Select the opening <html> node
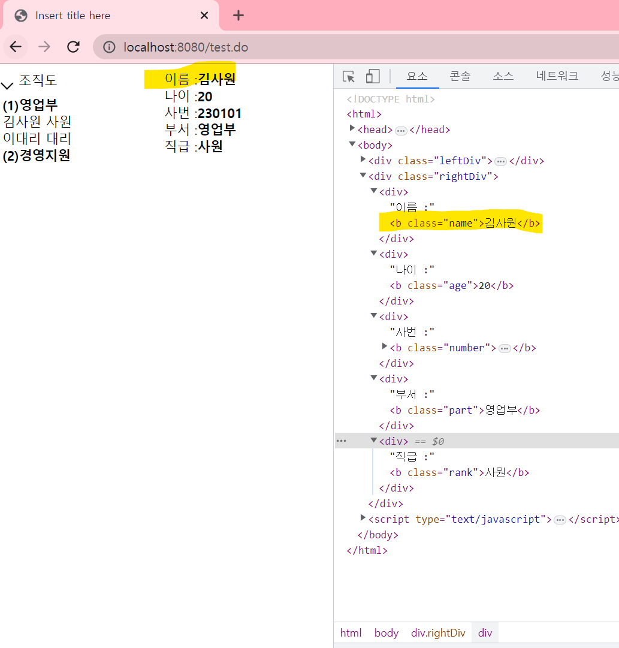Screen dimensions: 619x648 364,114
